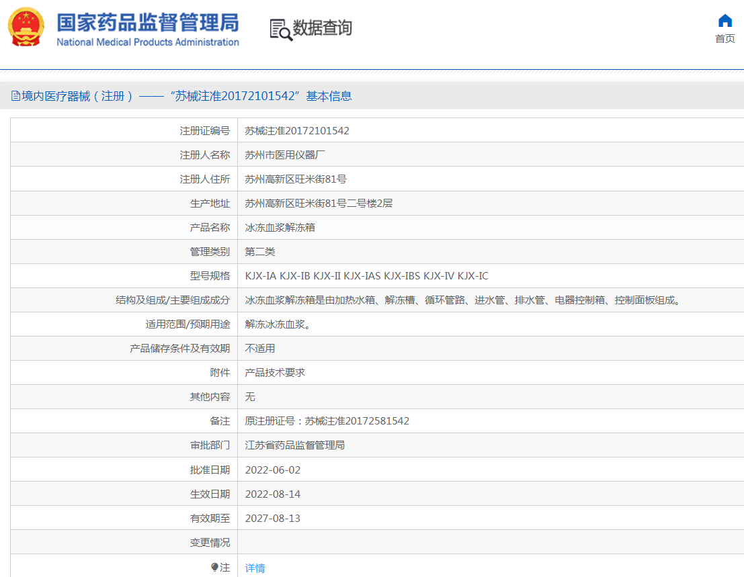The width and height of the screenshot is (744, 577).
Task: Click the house icon above 首页 text
Action: click(725, 21)
